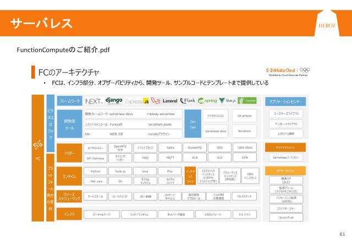Click the blue DevOps block
Viewport: 352px width, 244px height.
[x=193, y=124]
